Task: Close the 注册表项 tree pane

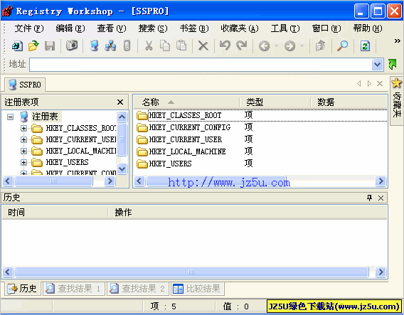Action: click(x=120, y=102)
